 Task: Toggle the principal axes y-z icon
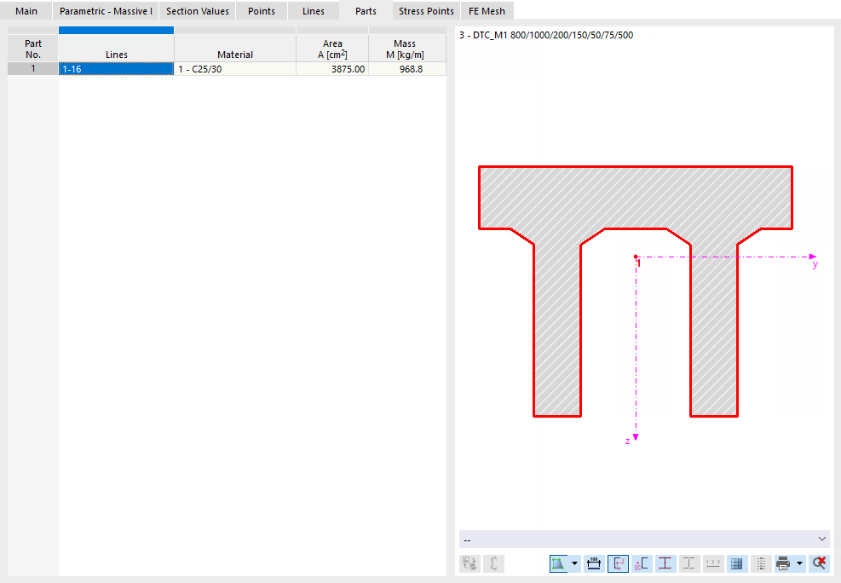[618, 563]
